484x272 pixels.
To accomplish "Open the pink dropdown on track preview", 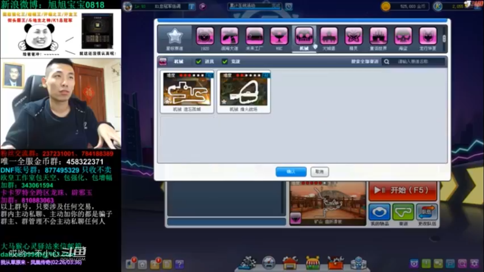I will coord(295,219).
